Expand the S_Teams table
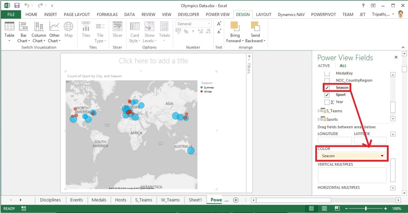The image size is (408, 213). 318,110
